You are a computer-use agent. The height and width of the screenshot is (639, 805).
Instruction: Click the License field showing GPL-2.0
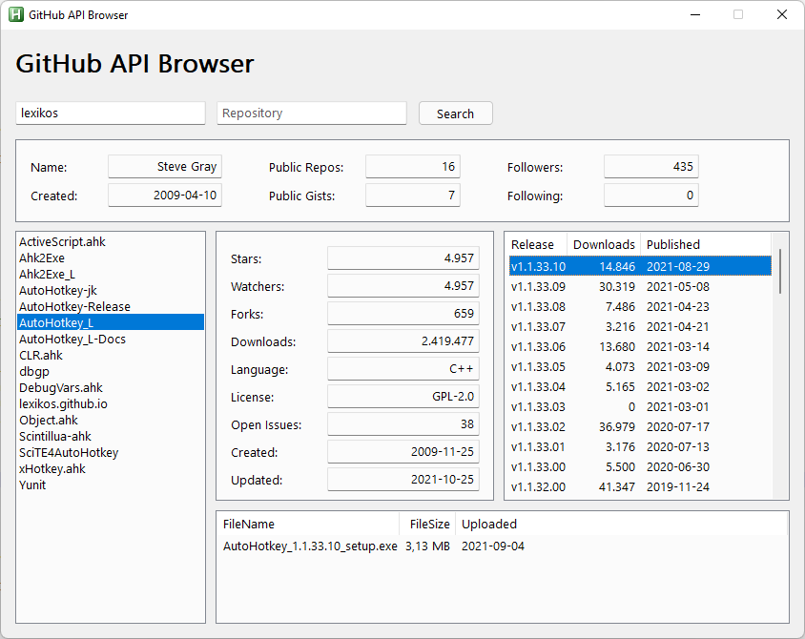click(x=403, y=397)
